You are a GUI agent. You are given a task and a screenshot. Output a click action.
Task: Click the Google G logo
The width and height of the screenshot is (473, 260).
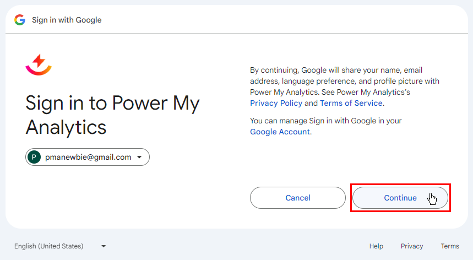pos(20,20)
